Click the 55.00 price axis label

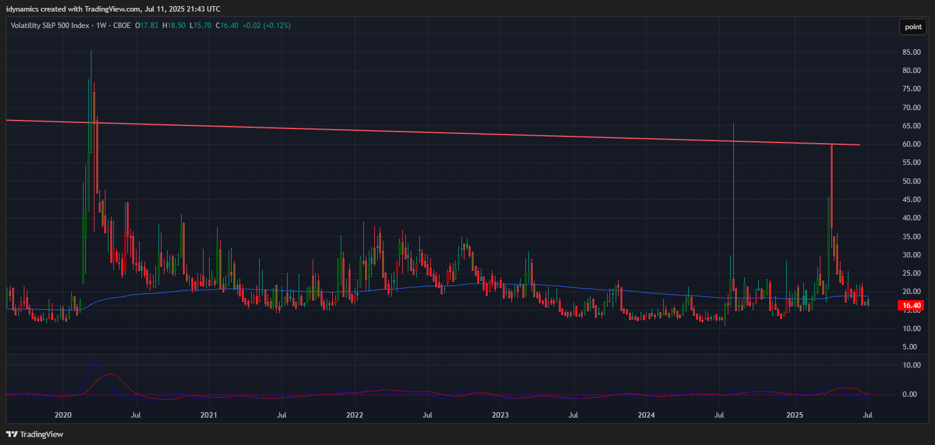[x=911, y=163]
